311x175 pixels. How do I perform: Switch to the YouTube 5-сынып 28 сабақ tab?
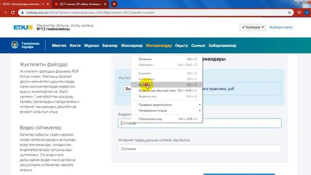[x=80, y=4]
